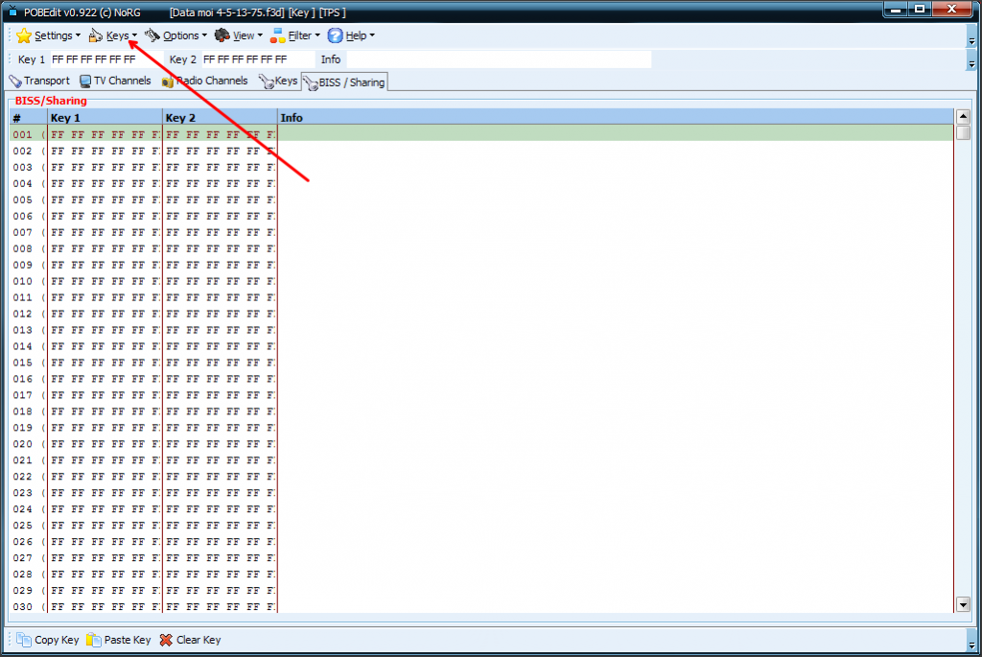Click the Info input field

tap(499, 59)
